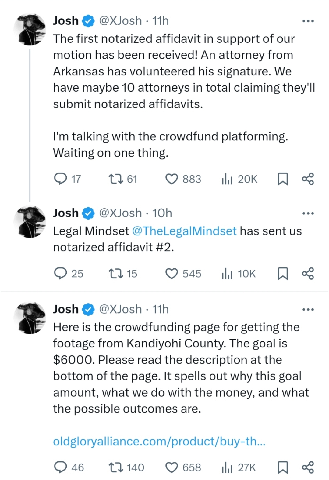Repost the crowdfunding tweet with 140 reposts
Screen dimensions: 329x480
tap(116, 467)
